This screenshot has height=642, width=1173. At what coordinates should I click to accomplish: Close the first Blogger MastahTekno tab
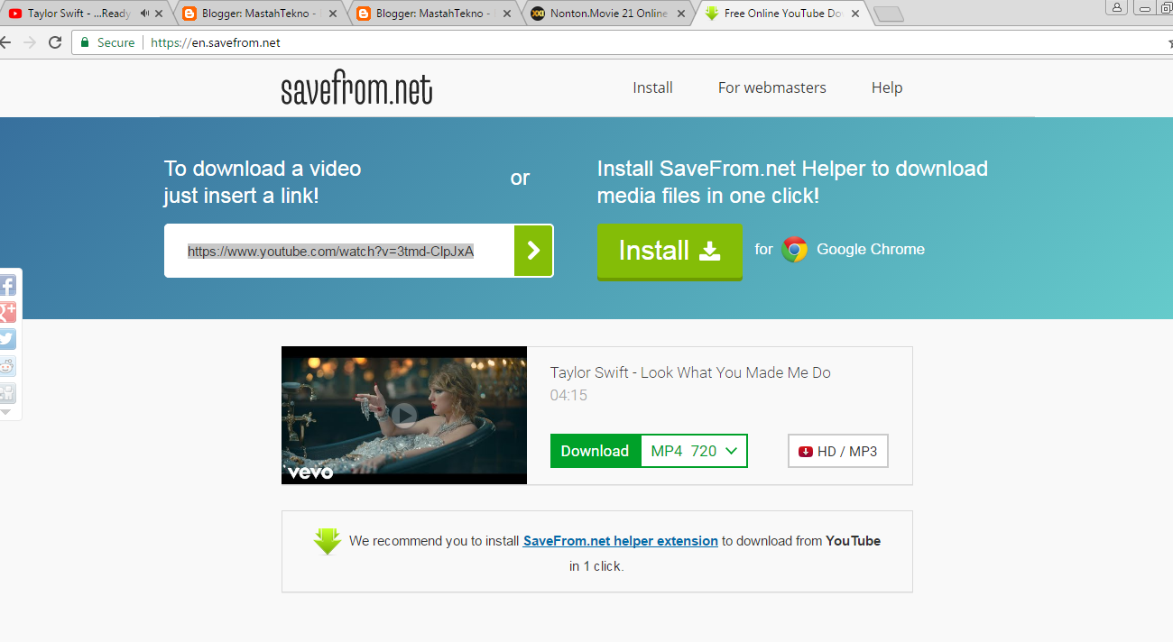click(333, 14)
